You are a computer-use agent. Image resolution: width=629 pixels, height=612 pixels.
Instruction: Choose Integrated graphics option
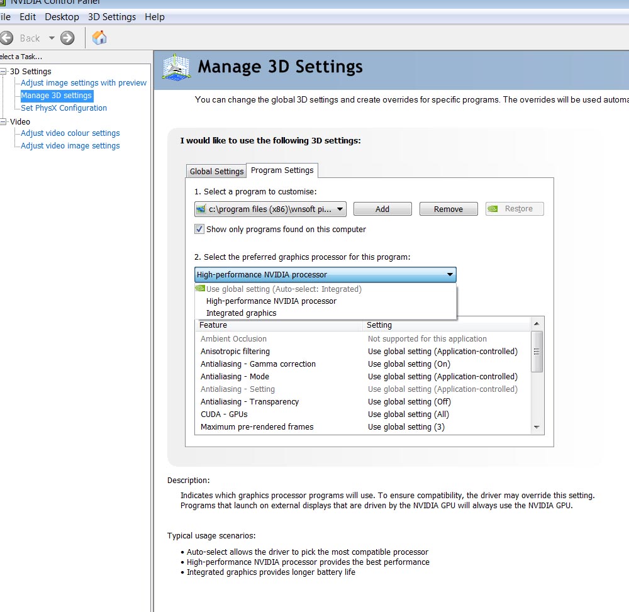click(325, 313)
